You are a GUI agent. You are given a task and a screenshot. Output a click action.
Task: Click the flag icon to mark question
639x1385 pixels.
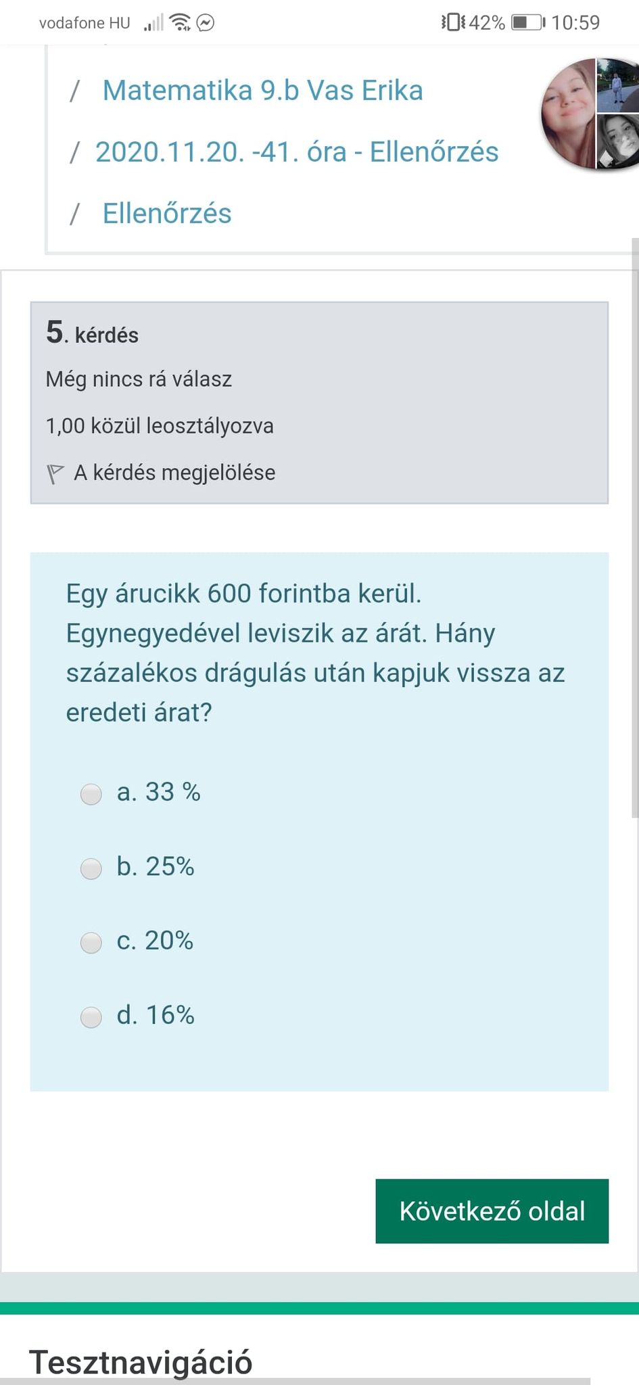click(55, 473)
